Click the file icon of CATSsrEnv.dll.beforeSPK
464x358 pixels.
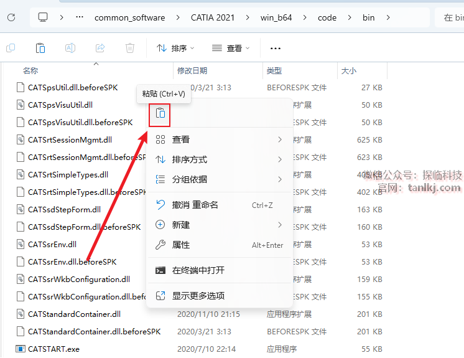21,261
